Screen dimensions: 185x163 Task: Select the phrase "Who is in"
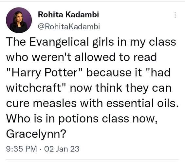pyautogui.click(x=30, y=119)
